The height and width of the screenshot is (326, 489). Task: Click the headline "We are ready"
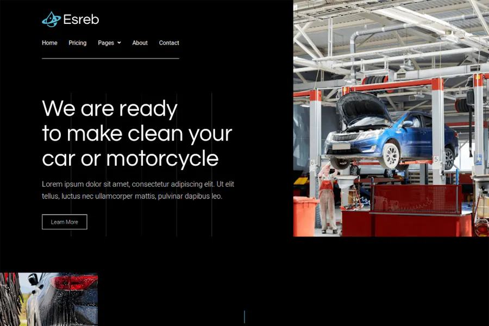click(x=110, y=109)
